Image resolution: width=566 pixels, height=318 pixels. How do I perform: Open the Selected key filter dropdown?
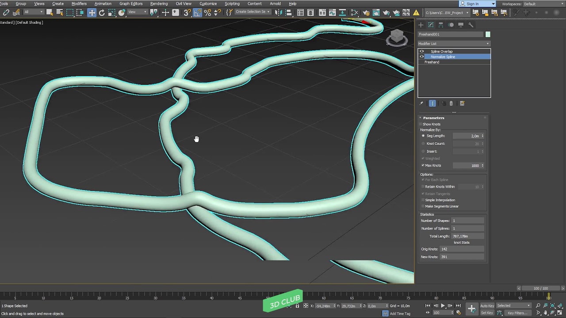[x=513, y=306]
